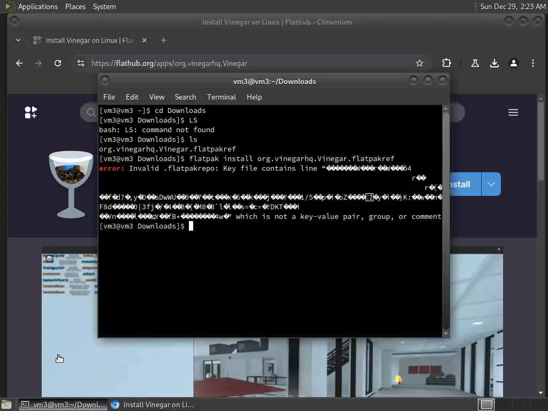Open the Places menu in top panel
548x411 pixels.
point(75,6)
